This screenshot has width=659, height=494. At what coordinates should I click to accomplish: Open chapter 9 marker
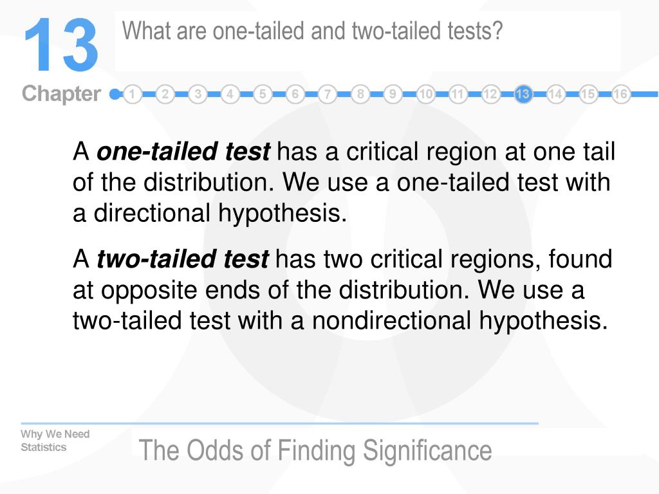click(x=393, y=94)
